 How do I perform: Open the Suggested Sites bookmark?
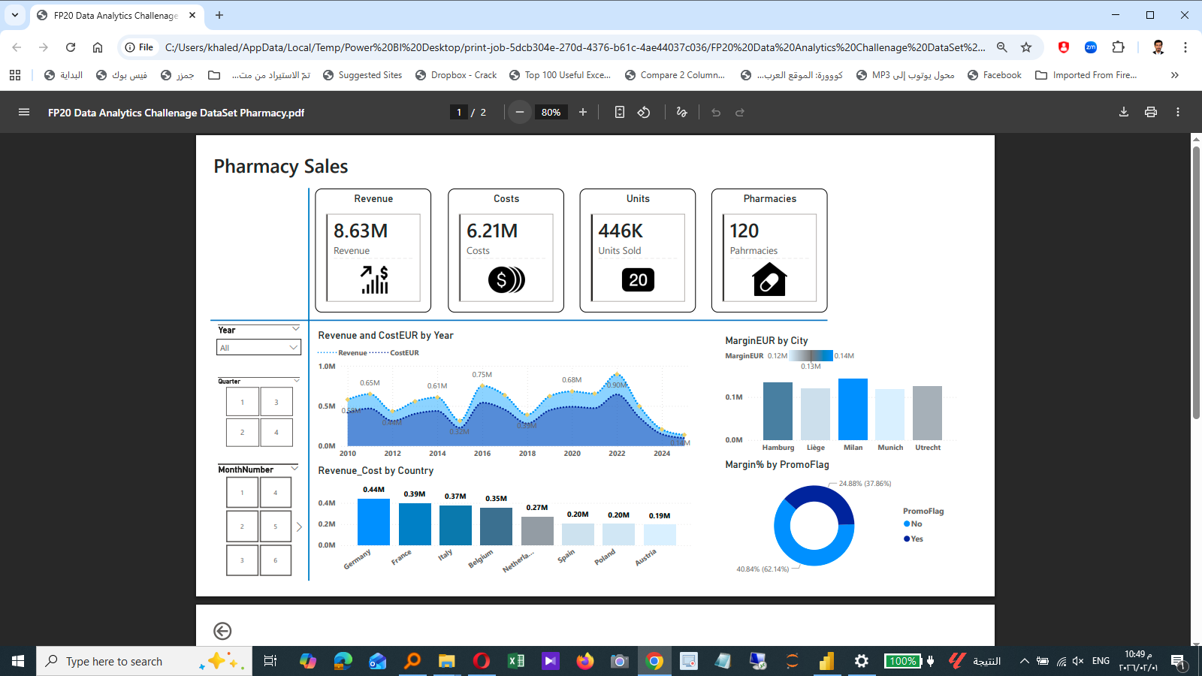pyautogui.click(x=362, y=75)
